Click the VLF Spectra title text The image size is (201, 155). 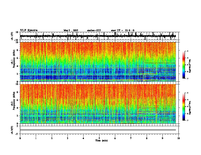click(29, 30)
